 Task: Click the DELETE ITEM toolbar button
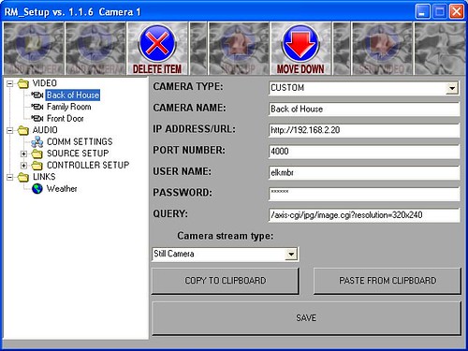(x=157, y=49)
